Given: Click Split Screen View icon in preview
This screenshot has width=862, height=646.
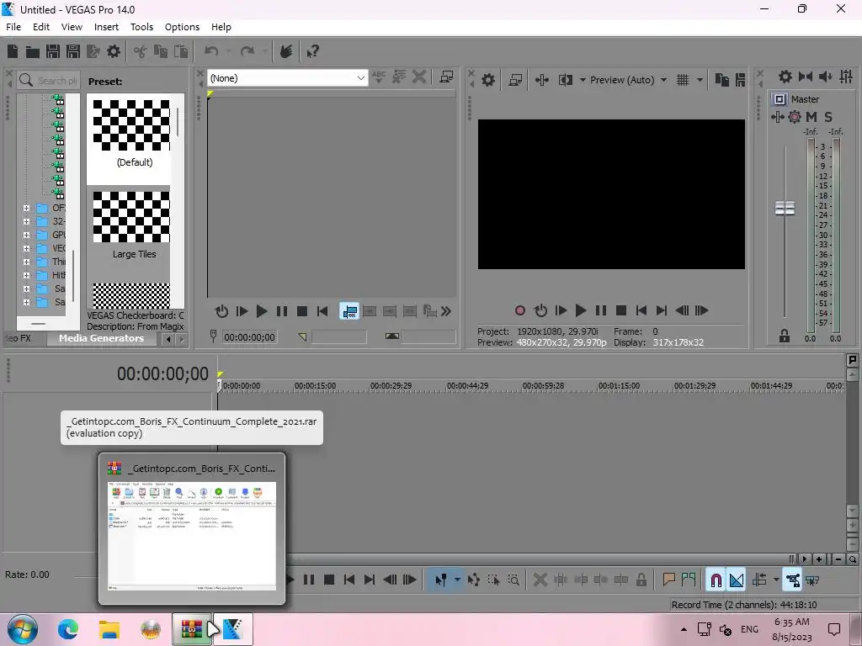Looking at the screenshot, I should click(566, 80).
